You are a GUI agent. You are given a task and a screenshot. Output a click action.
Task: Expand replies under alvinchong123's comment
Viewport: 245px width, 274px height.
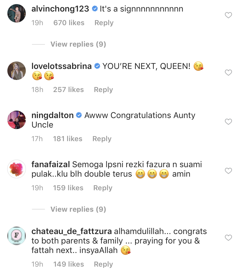click(x=78, y=44)
